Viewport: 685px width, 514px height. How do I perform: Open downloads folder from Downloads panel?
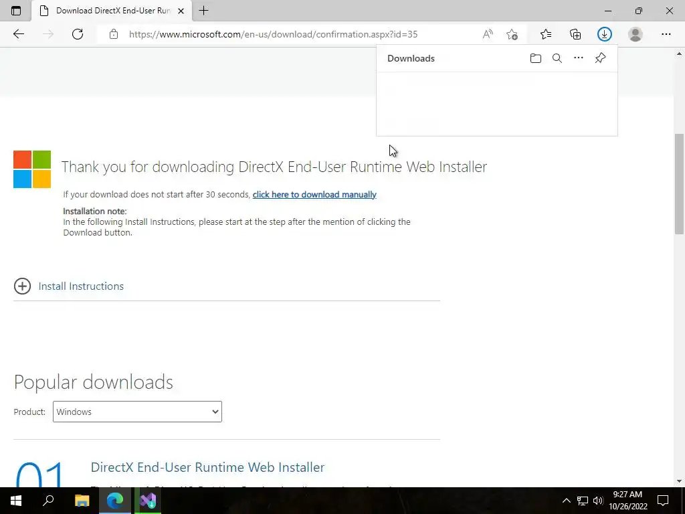pos(536,58)
